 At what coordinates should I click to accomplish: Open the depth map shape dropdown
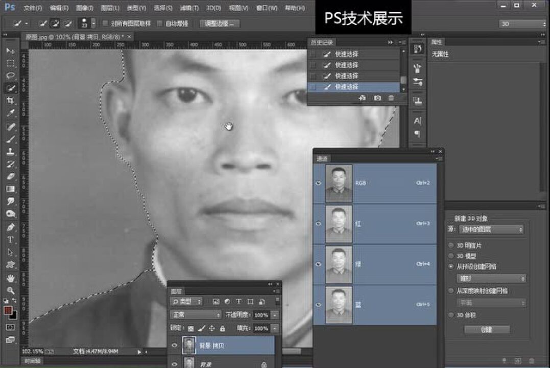coord(491,303)
